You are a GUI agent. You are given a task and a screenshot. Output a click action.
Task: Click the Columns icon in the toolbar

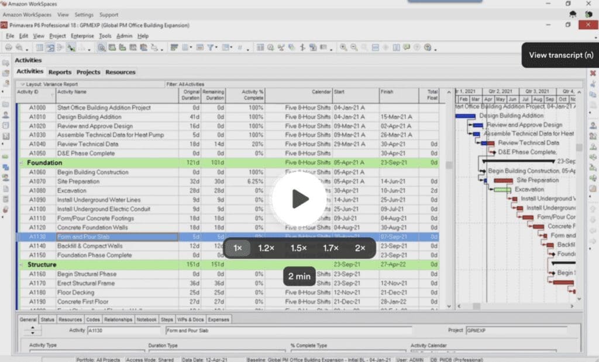point(185,47)
